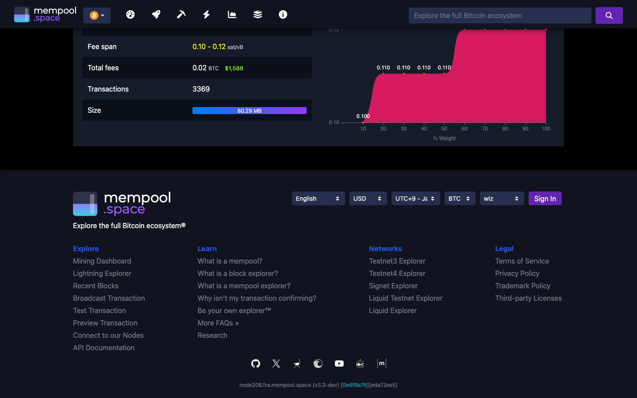637x398 pixels.
Task: Open the graphs chart icon in navbar
Action: tap(232, 14)
